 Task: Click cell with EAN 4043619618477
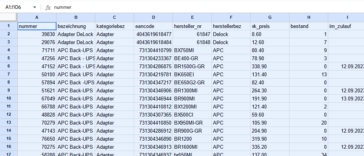coord(153,34)
